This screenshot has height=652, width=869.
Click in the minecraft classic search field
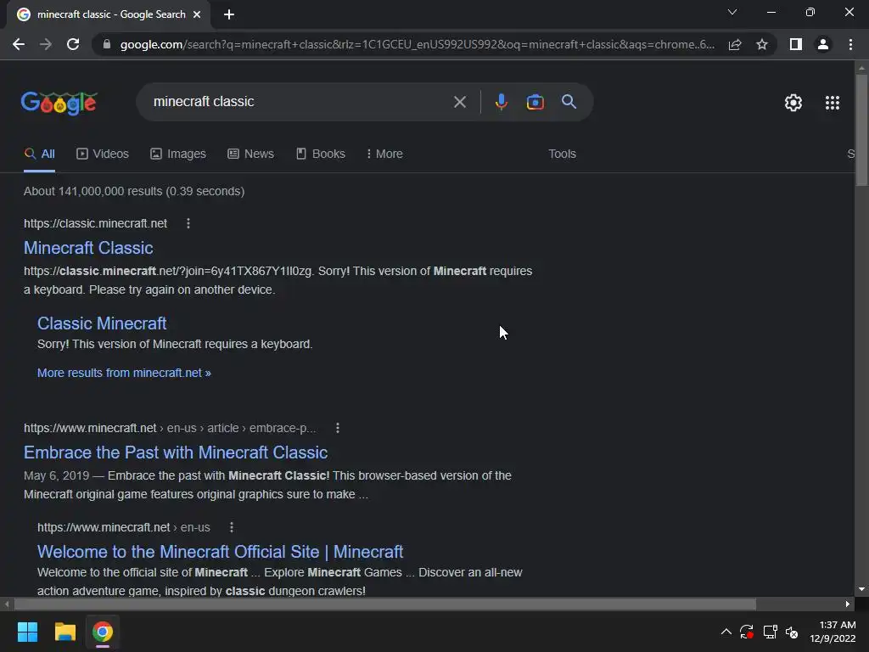(x=300, y=102)
